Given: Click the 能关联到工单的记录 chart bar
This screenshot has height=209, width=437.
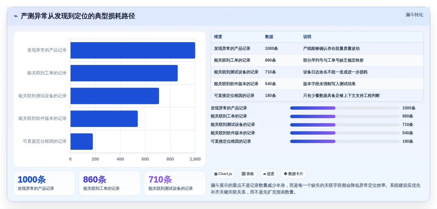Looking at the screenshot, I should 124,73.
